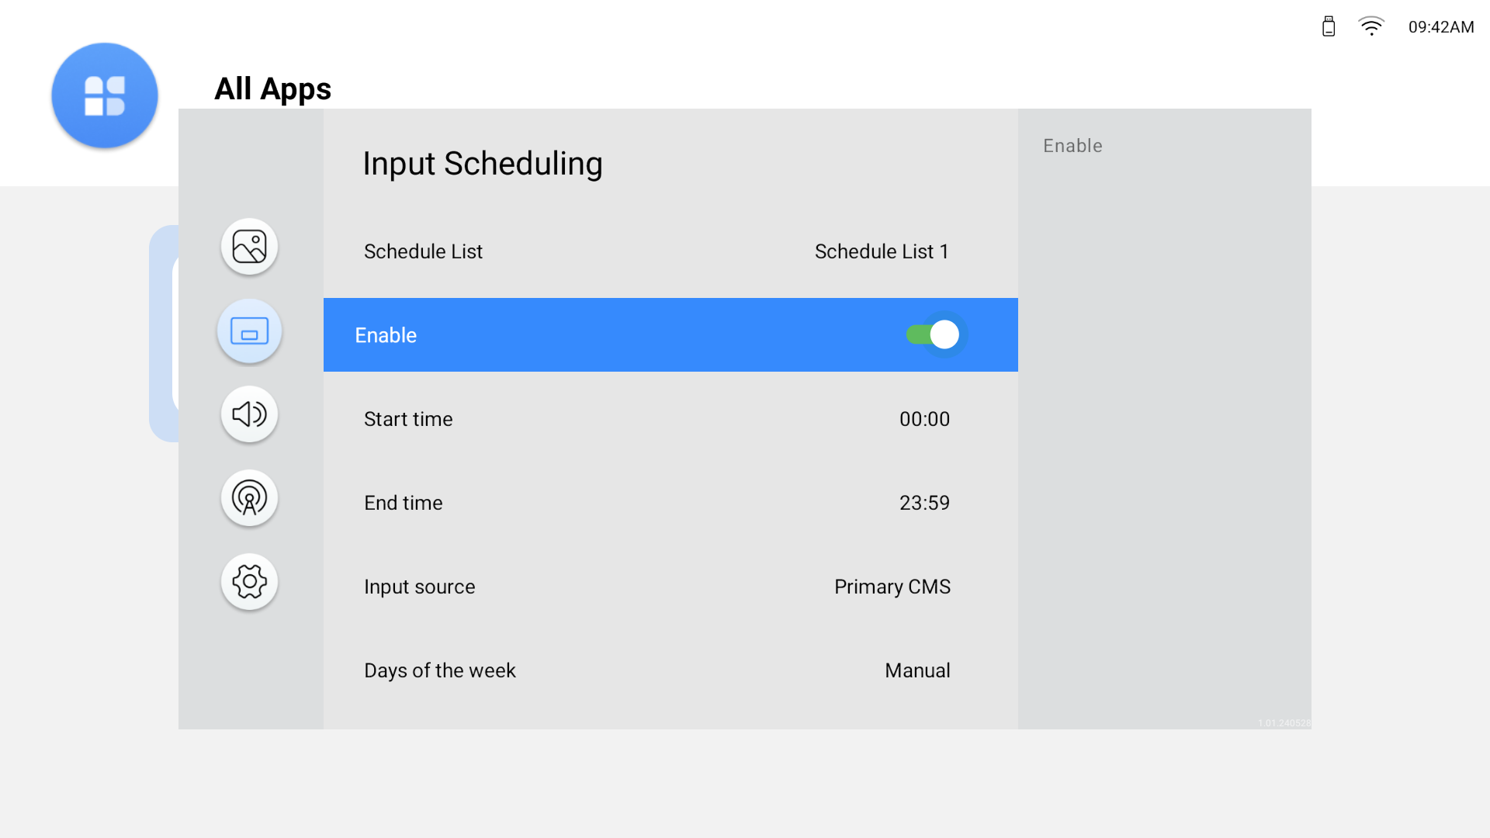The height and width of the screenshot is (838, 1490).
Task: Click the 09:42AM clock
Action: point(1441,27)
